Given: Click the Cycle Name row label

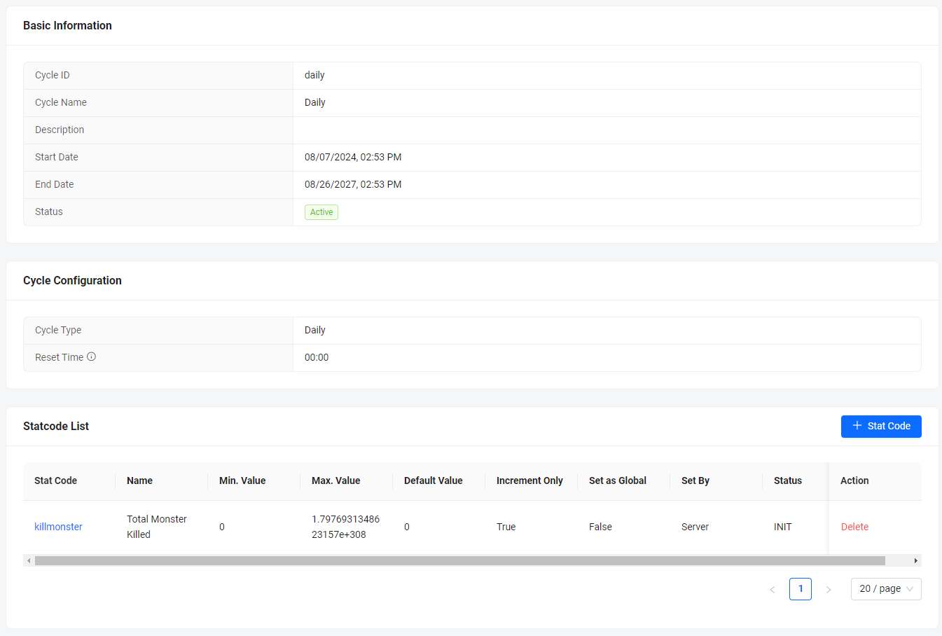Looking at the screenshot, I should pos(61,102).
